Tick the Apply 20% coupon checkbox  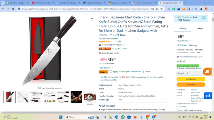pos(111,71)
